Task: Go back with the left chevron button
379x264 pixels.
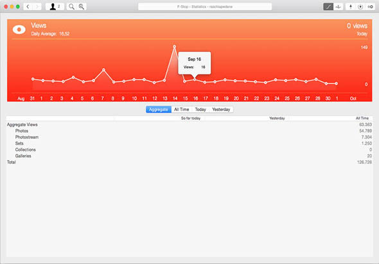Action: pyautogui.click(x=28, y=7)
